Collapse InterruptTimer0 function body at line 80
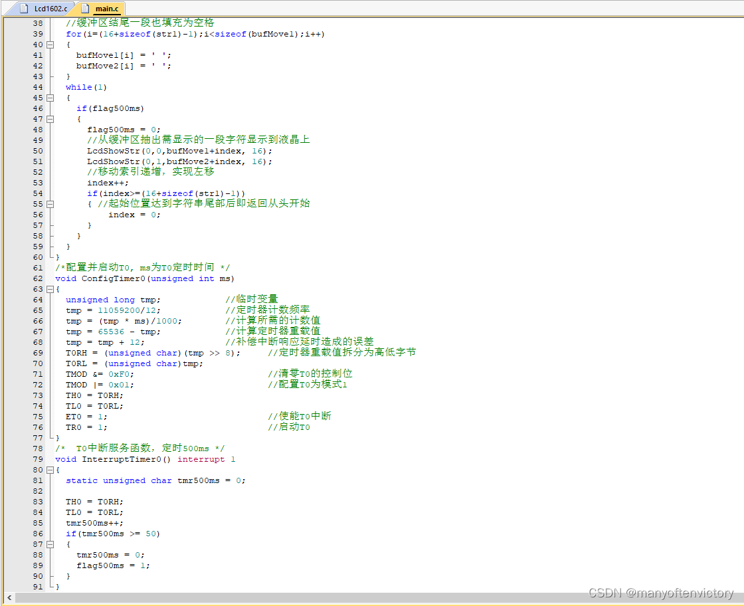744x606 pixels. point(50,470)
